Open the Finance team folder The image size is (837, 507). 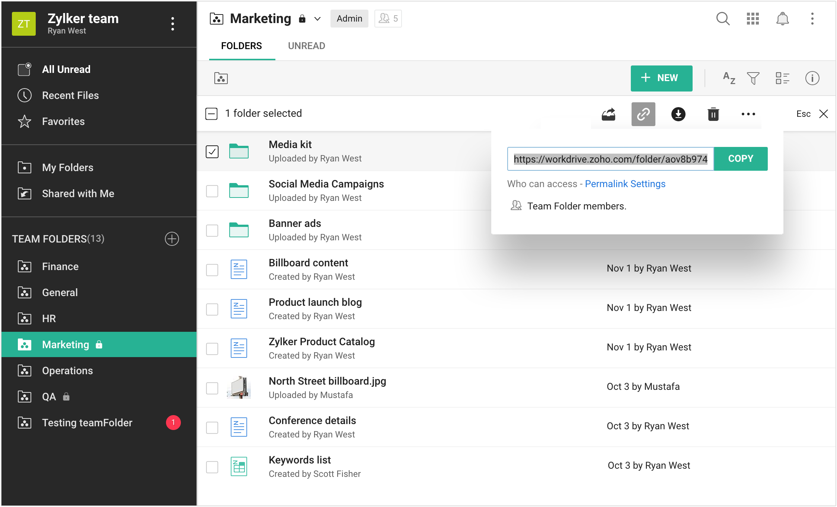[99, 266]
